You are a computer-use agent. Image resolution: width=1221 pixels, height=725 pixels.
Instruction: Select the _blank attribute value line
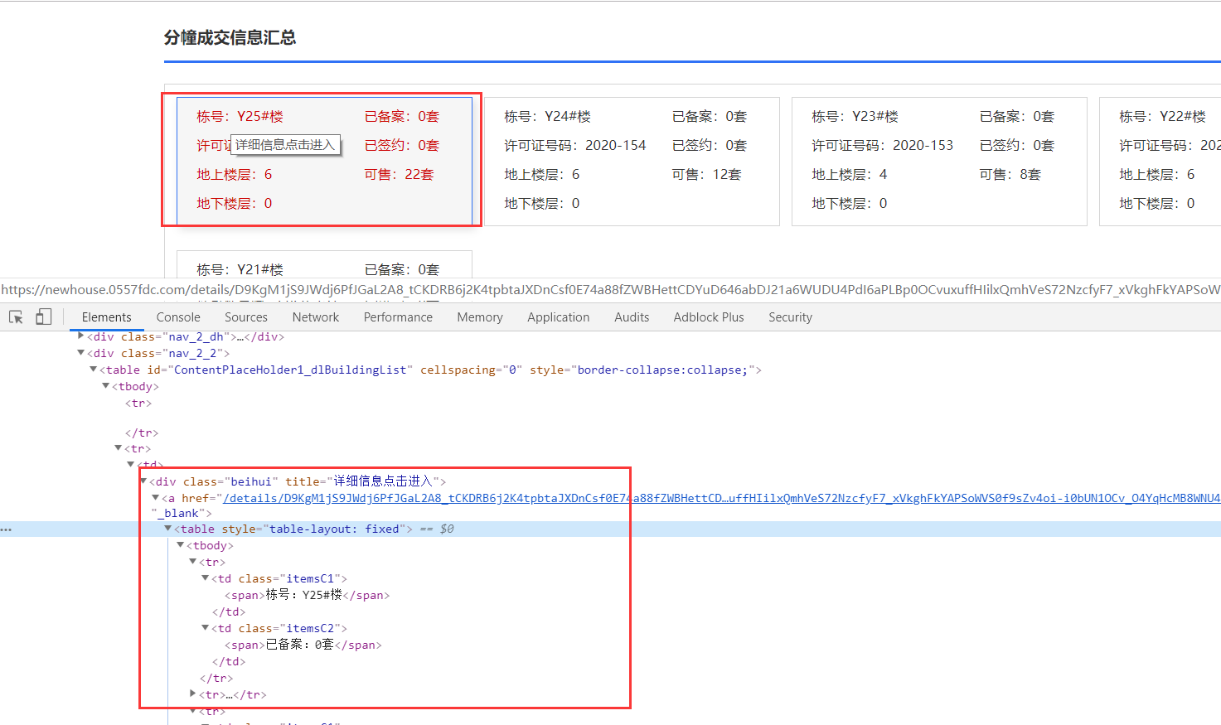pyautogui.click(x=181, y=513)
